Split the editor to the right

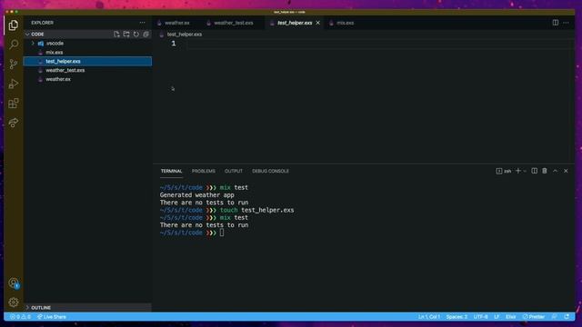(x=556, y=23)
